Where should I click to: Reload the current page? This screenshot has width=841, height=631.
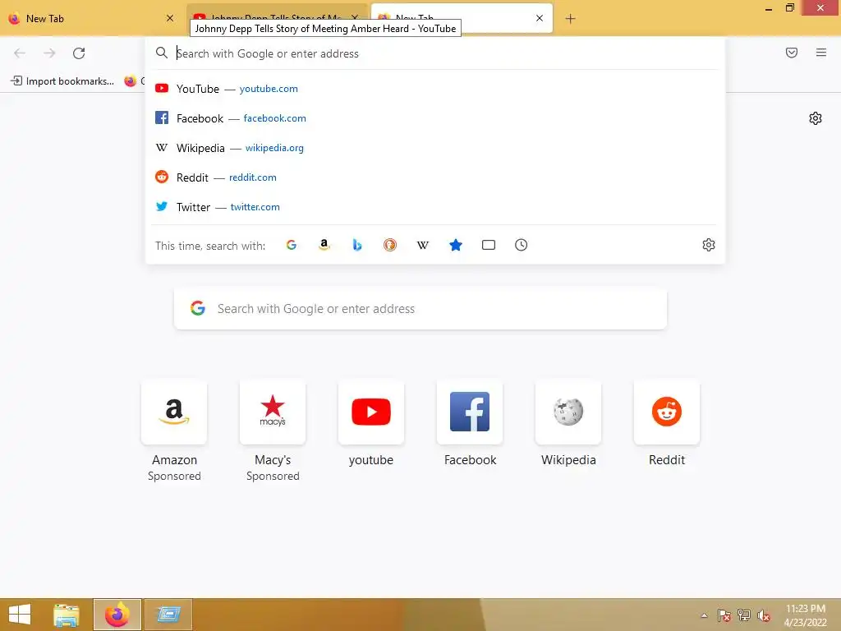(x=79, y=53)
